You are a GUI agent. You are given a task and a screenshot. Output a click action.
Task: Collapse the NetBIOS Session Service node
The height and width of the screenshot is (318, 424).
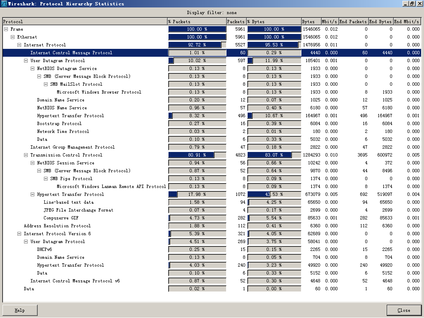pos(32,163)
